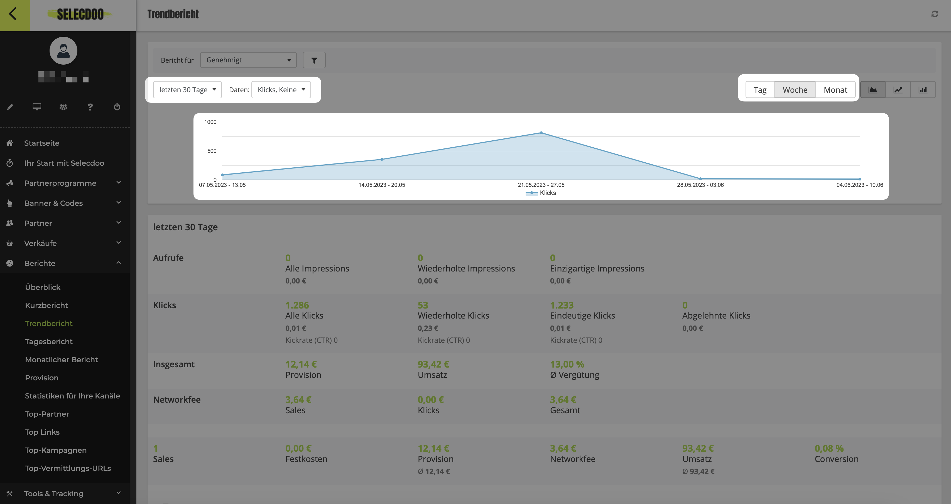The image size is (951, 504).
Task: Select Woche time grouping
Action: click(x=795, y=90)
